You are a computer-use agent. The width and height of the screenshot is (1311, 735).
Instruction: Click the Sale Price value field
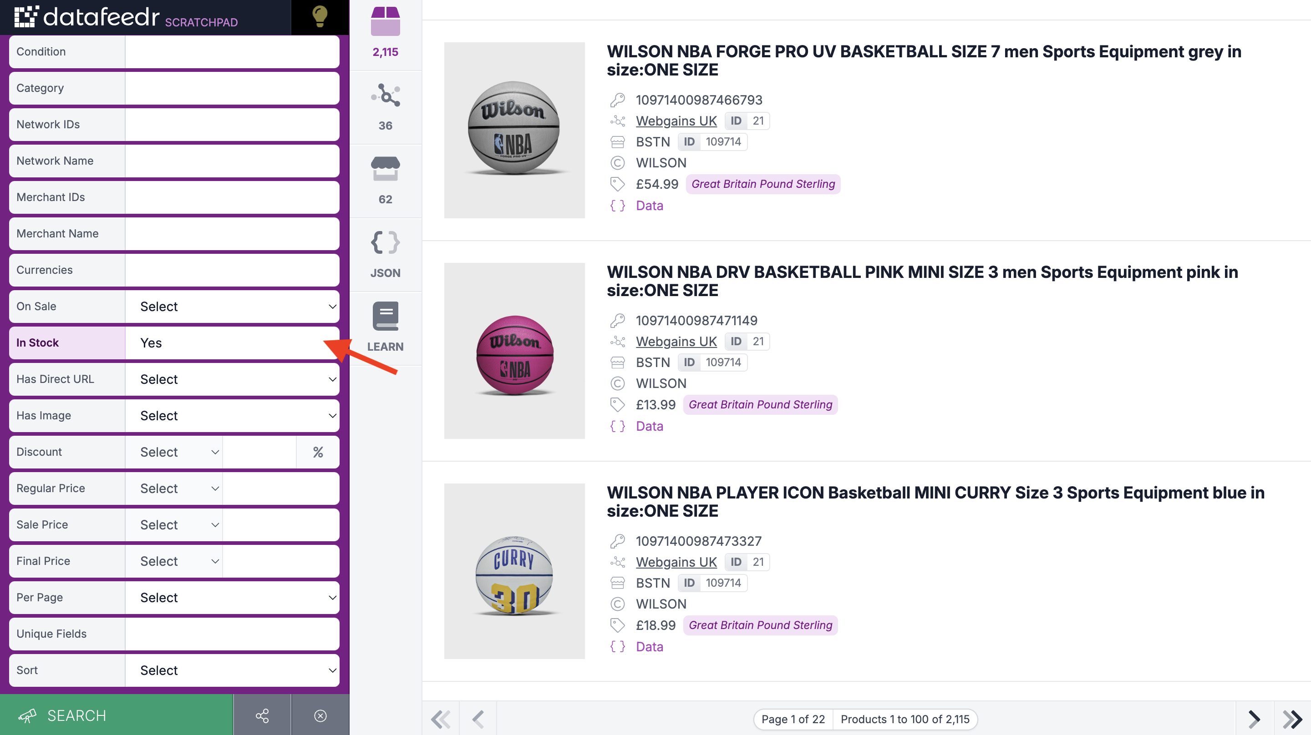[281, 524]
